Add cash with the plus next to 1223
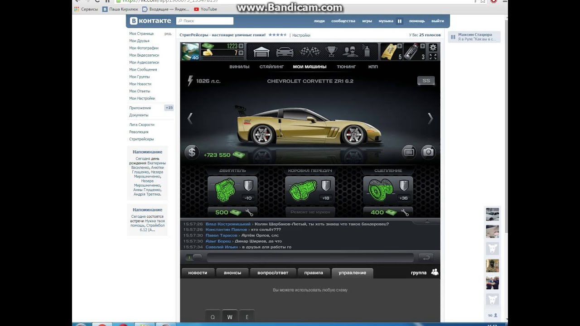Image resolution: width=580 pixels, height=326 pixels. coord(241,46)
